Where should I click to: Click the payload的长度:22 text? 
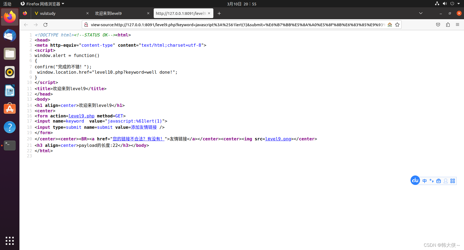click(x=99, y=145)
